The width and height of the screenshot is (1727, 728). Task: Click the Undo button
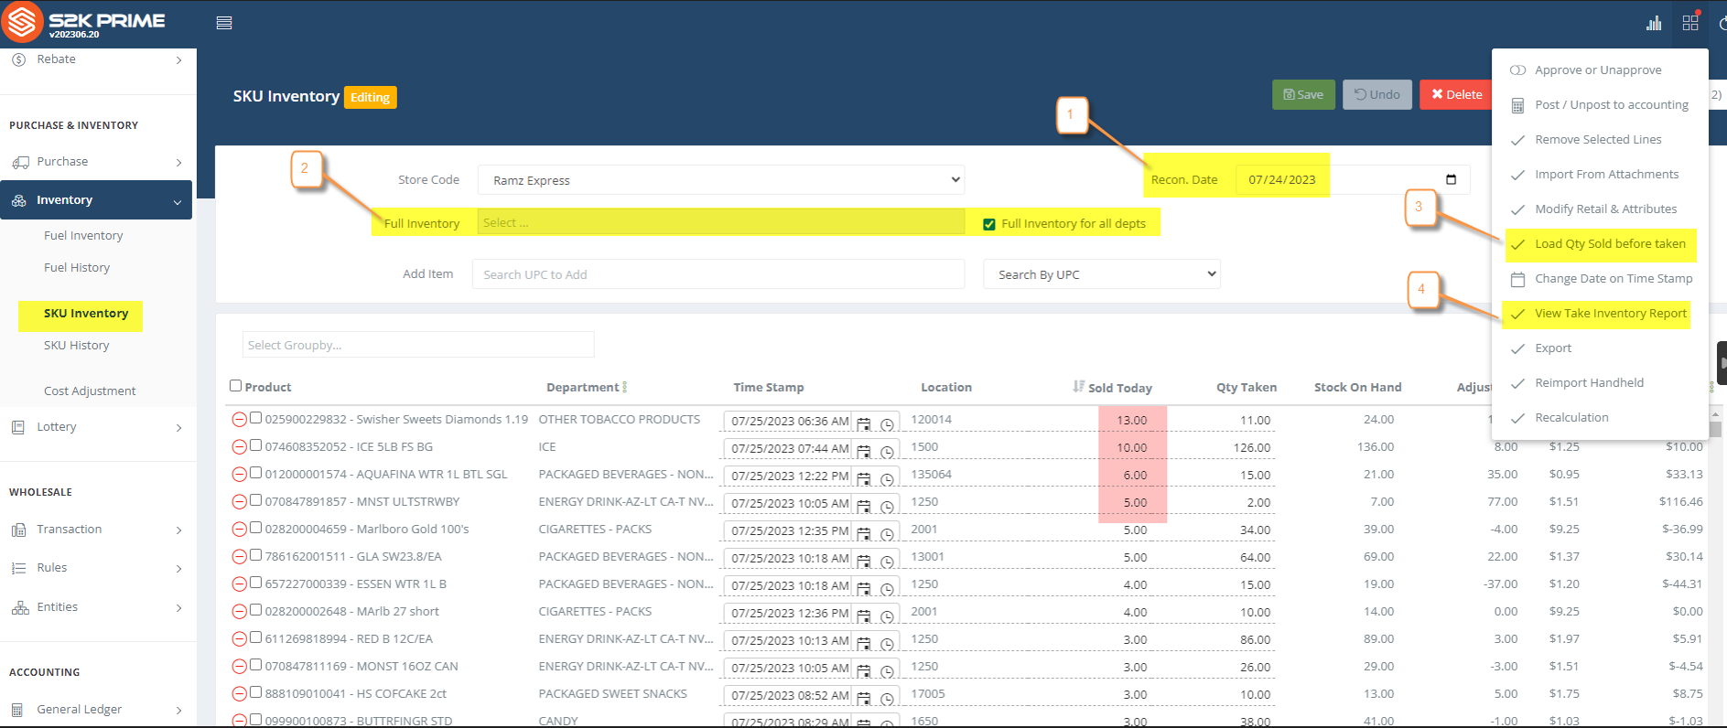(1377, 94)
